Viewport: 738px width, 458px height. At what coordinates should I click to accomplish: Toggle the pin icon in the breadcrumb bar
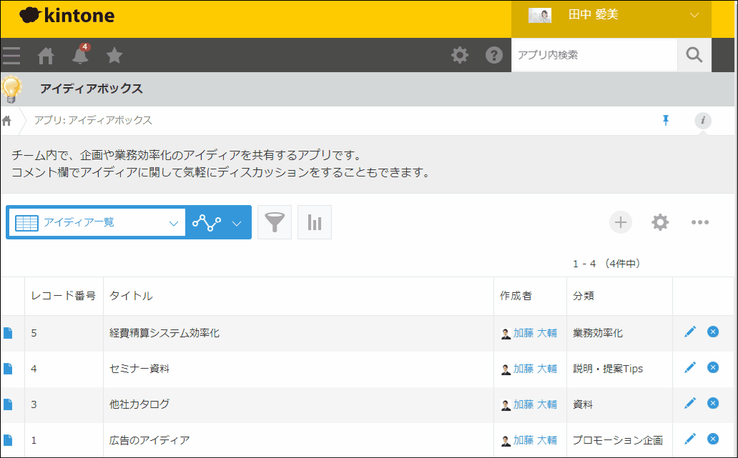click(x=666, y=121)
